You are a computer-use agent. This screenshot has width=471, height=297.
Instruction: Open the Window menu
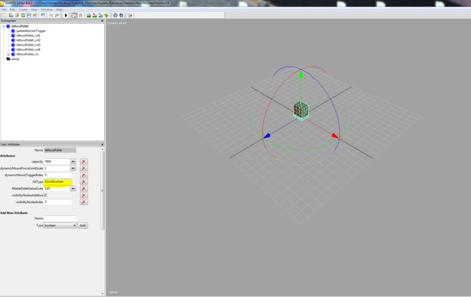tap(47, 9)
